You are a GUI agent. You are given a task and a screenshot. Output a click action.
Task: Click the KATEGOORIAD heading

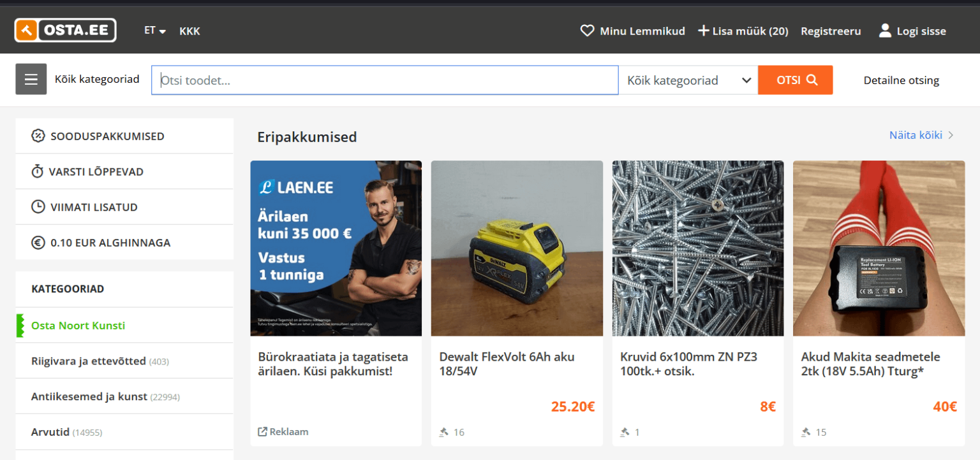pyautogui.click(x=68, y=289)
